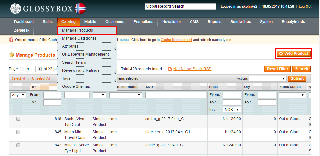Select Manage Products in Catalog menu
Viewport: 320px width, 156px height.
tap(87, 30)
